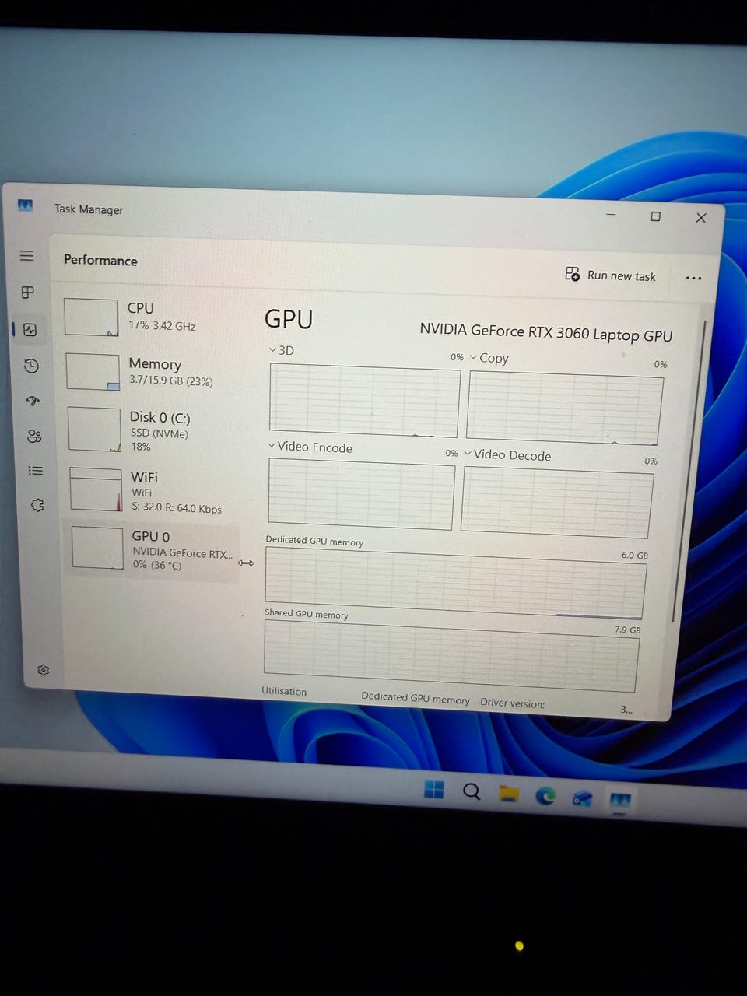Image resolution: width=747 pixels, height=996 pixels.
Task: Click the Run new task icon
Action: click(573, 274)
